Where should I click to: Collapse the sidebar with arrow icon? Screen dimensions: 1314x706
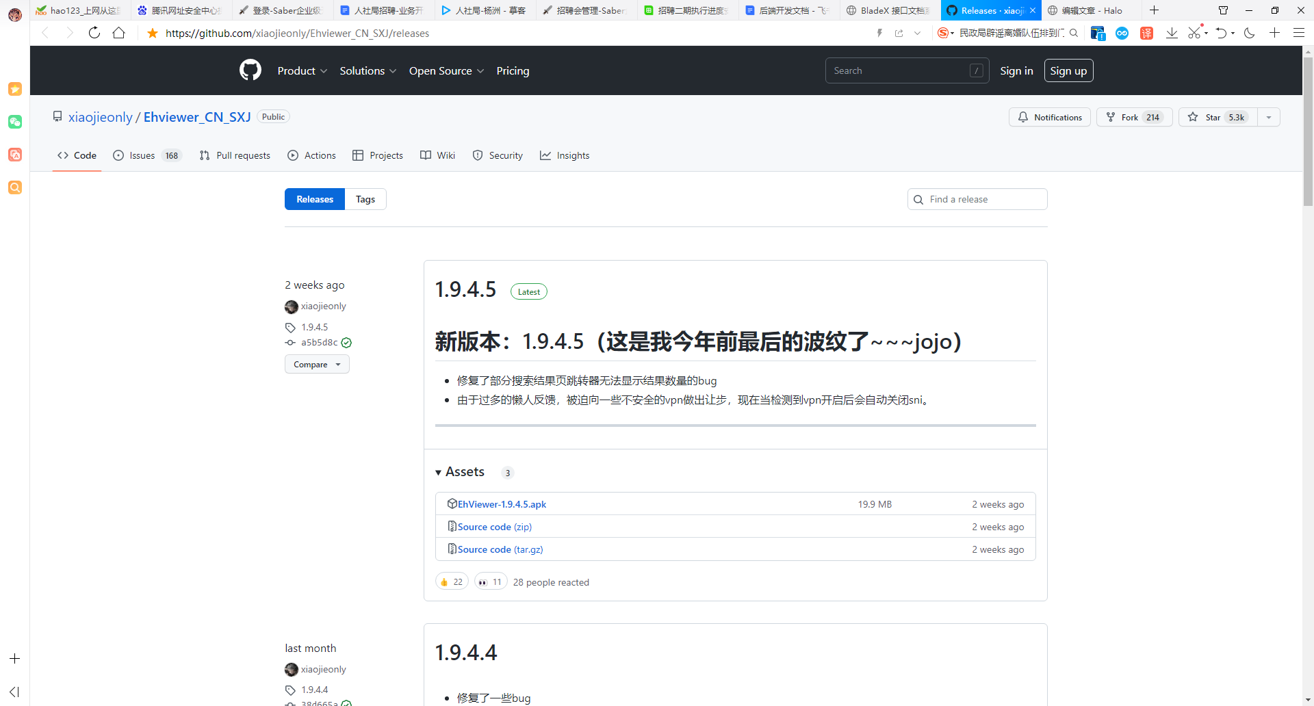15,692
